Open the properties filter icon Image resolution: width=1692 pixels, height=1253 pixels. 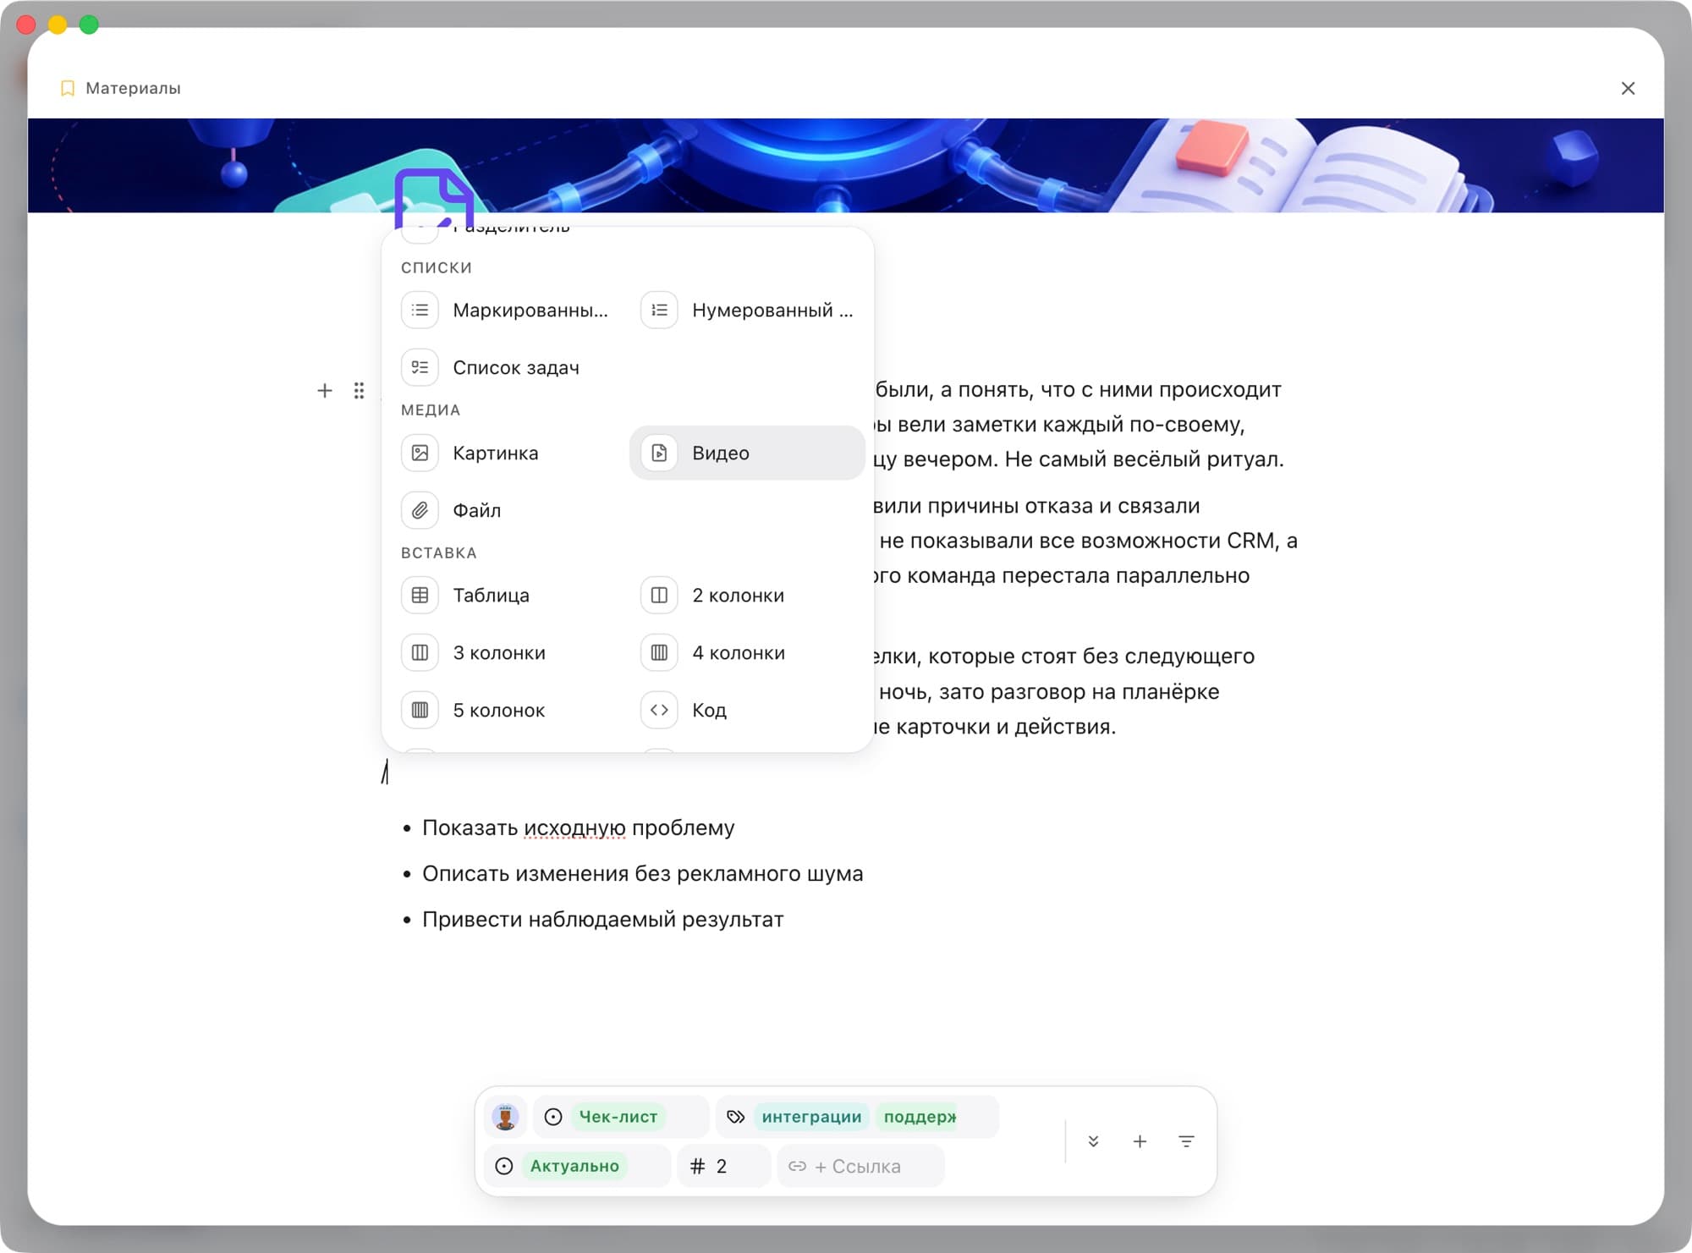[x=1186, y=1141]
